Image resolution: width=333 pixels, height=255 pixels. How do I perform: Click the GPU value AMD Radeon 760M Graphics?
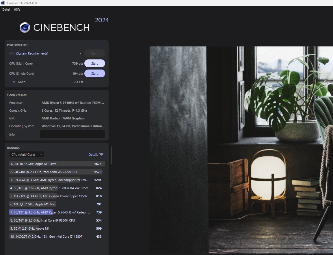tap(63, 118)
